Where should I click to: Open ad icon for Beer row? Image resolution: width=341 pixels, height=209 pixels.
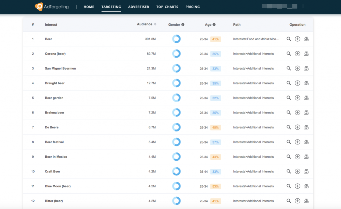pos(306,39)
